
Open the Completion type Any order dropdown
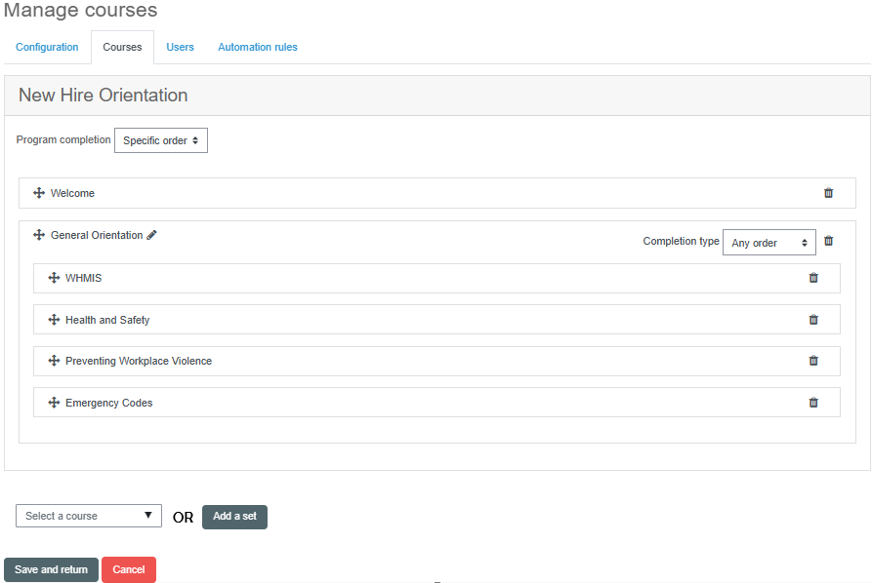point(768,243)
